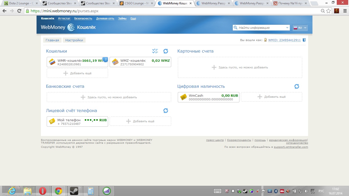
Task: Click the attestat icon before WMID
Action: point(265,40)
